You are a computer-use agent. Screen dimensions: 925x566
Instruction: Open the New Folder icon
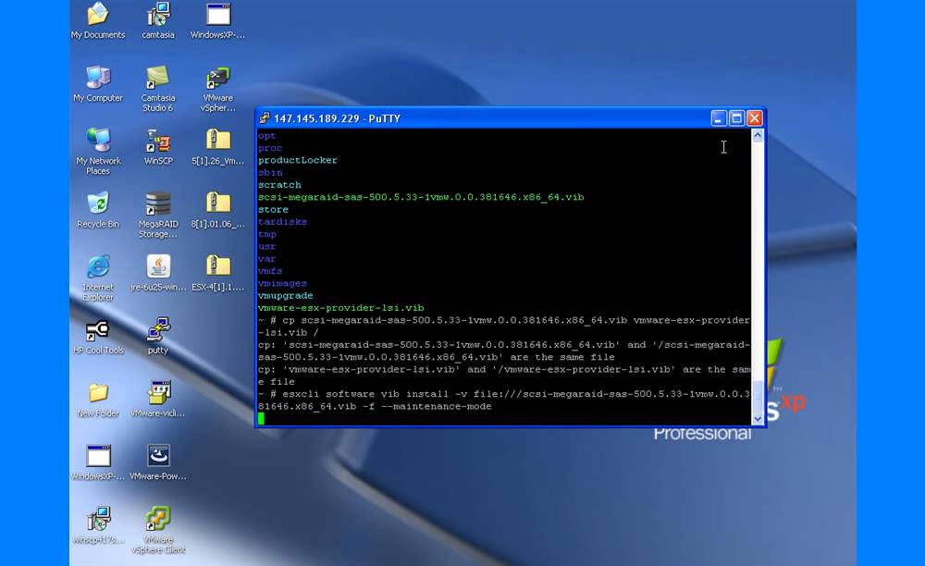click(98, 400)
